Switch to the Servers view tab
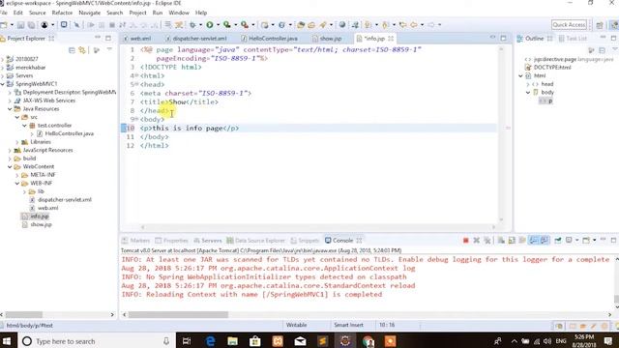Screen dimensions: 619x348 point(208,241)
